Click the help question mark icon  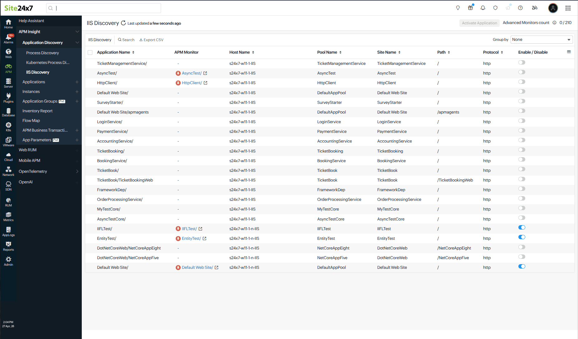[520, 8]
